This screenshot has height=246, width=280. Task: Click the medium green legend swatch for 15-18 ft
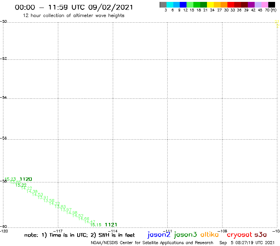[197, 5]
